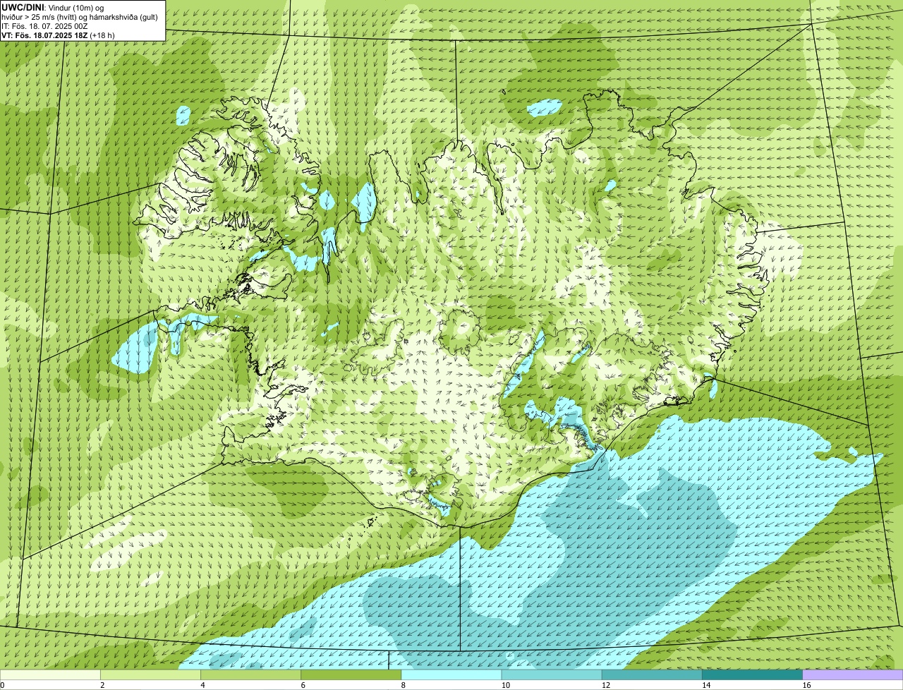
Task: Click the medium green 4–6 m/s legend swatch
Action: [251, 675]
